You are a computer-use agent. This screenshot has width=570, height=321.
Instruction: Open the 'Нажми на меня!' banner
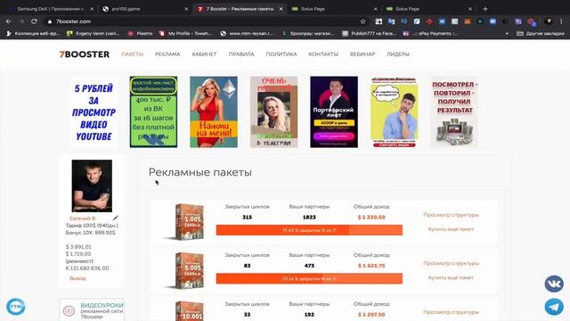pyautogui.click(x=214, y=112)
